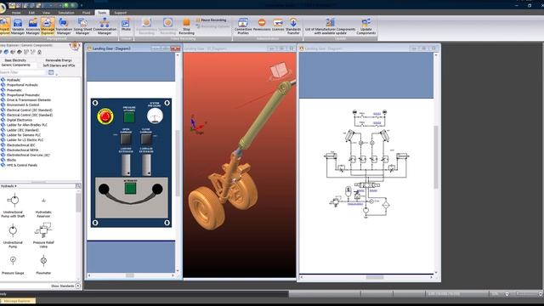Open the Edit ribbon tab
544x306 pixels.
pyautogui.click(x=31, y=13)
